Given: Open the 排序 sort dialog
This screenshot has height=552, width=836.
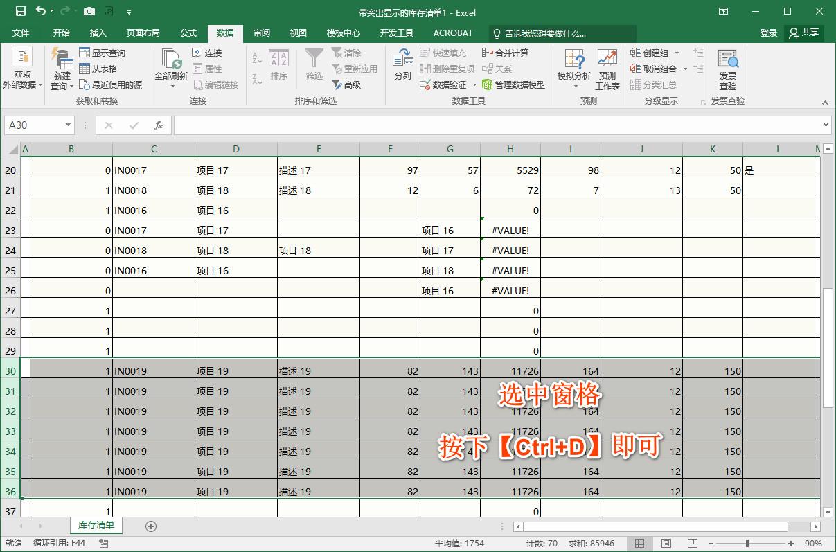Looking at the screenshot, I should [279, 66].
